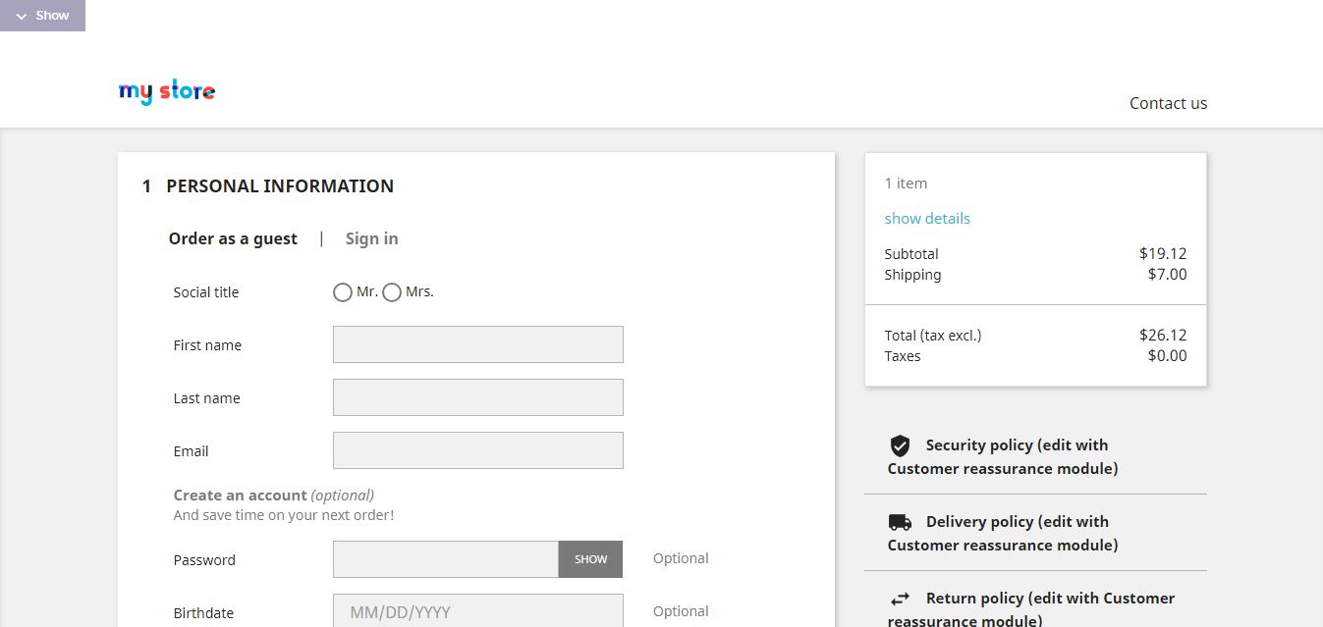
Task: Click the Return policy text block
Action: coord(1031,609)
